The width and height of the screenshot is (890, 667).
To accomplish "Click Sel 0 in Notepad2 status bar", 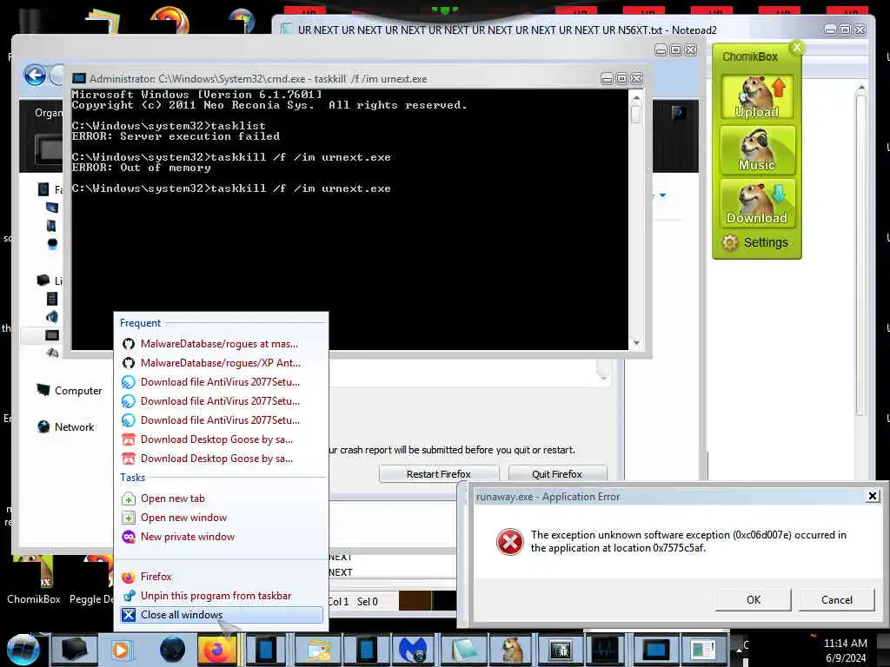I will point(368,602).
